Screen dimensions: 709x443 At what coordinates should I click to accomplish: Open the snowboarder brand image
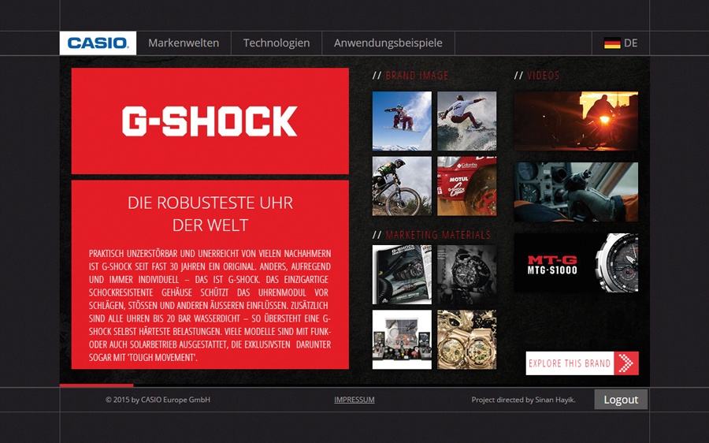(402, 121)
